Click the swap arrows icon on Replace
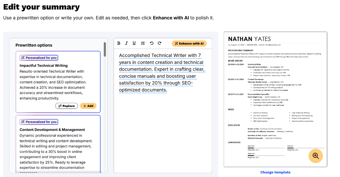340x177 pixels. [60, 106]
